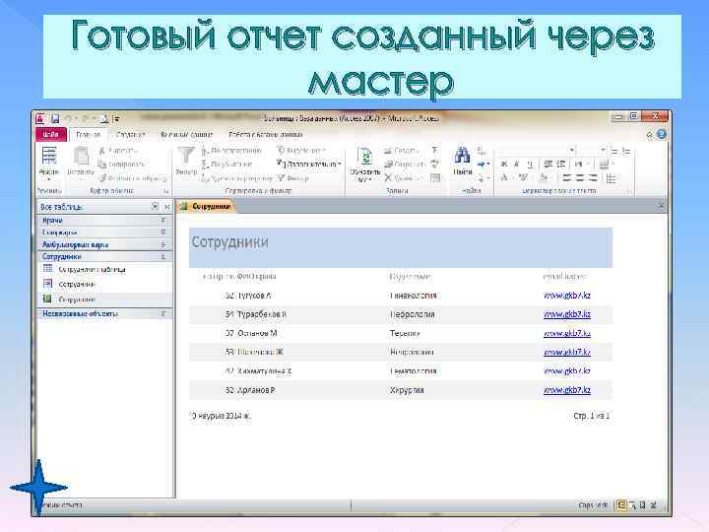
Task: Click the Удалить record X icon
Action: pos(388,178)
